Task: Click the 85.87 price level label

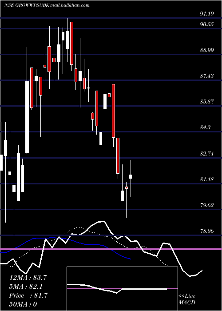Action: click(x=207, y=102)
